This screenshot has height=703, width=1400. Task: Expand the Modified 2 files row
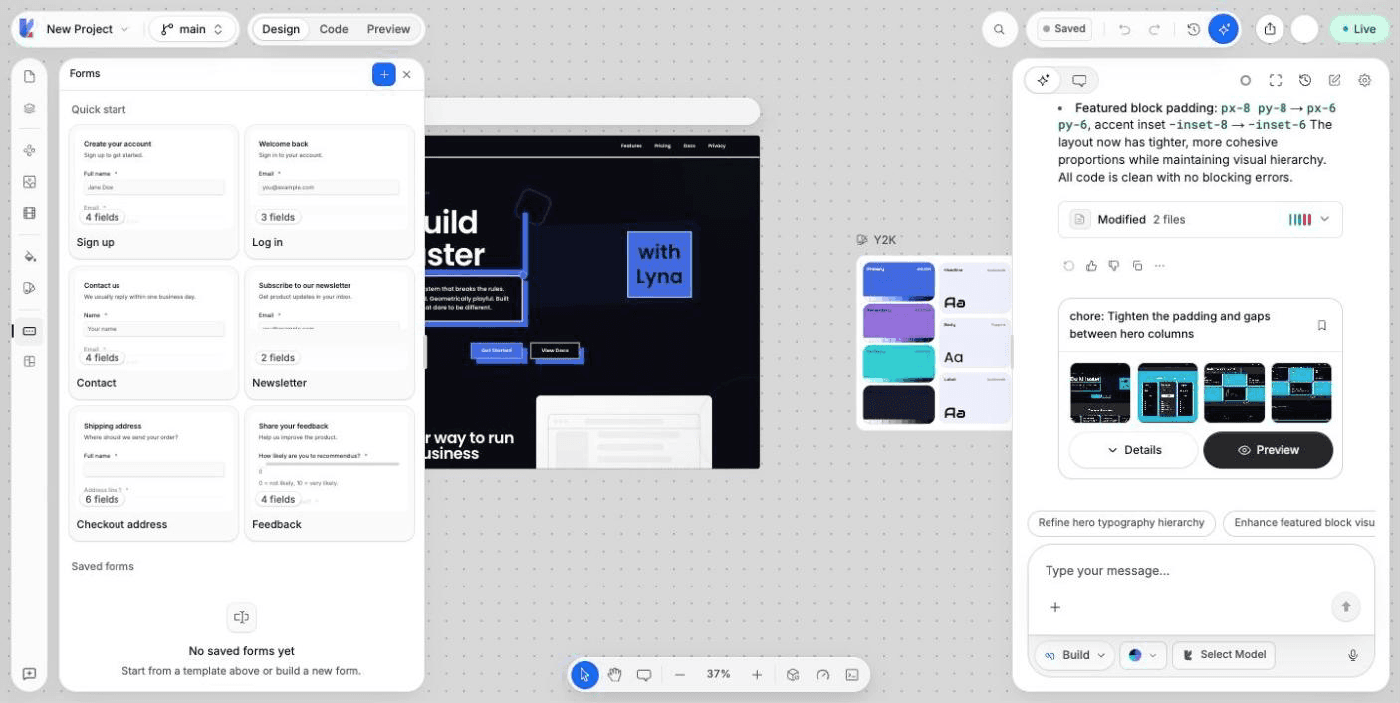coord(1201,219)
